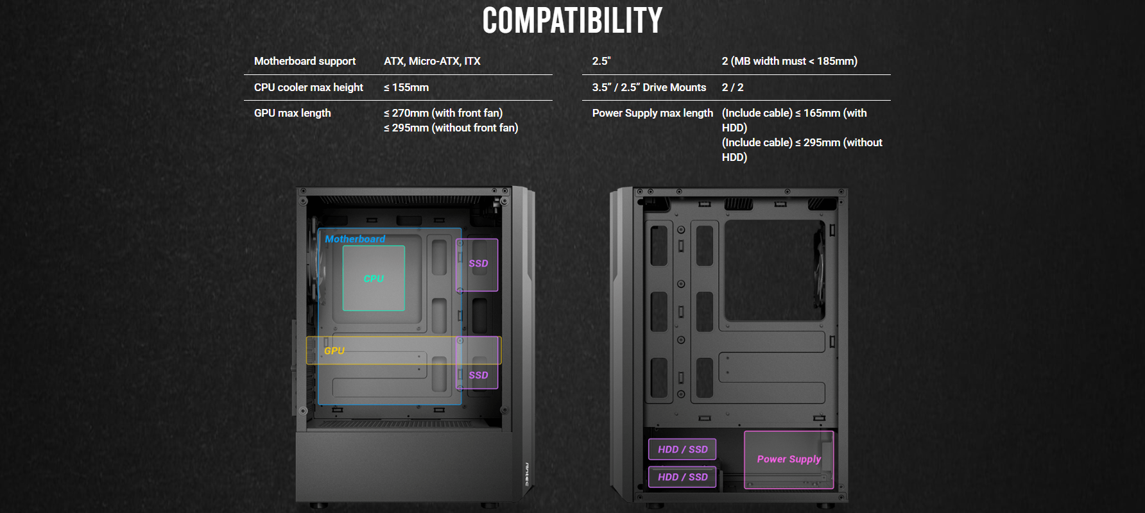Select the "CPU cooler max height" label

[308, 87]
